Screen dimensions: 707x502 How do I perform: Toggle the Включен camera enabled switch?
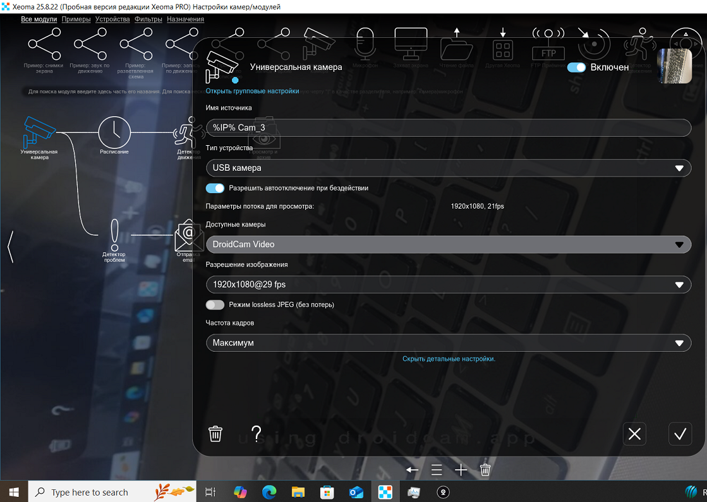pos(577,67)
